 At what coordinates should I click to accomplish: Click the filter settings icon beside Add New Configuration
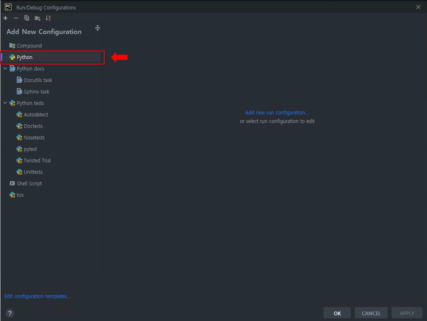97,28
